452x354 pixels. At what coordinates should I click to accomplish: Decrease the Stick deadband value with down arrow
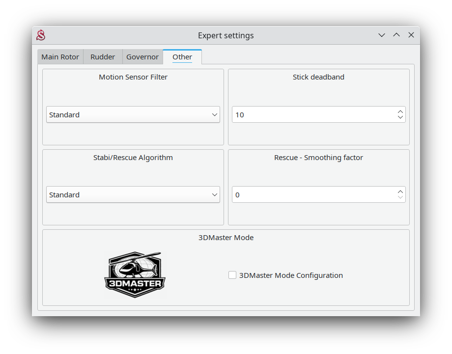point(400,118)
